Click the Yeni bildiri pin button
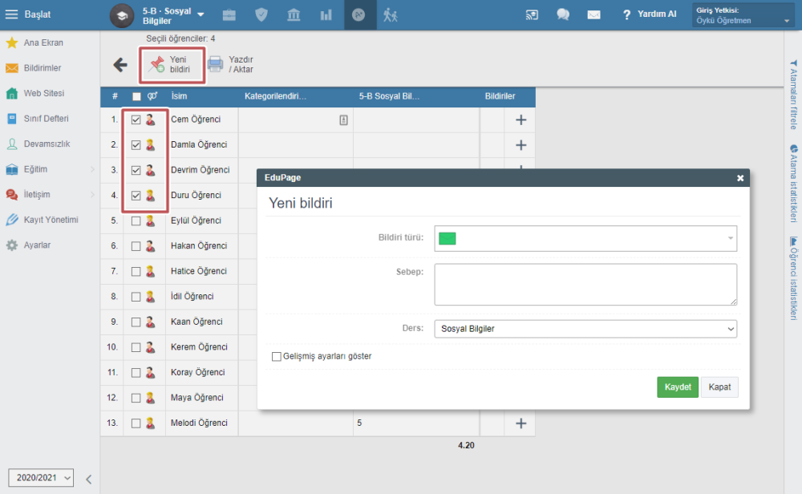This screenshot has height=494, width=802. click(x=172, y=65)
